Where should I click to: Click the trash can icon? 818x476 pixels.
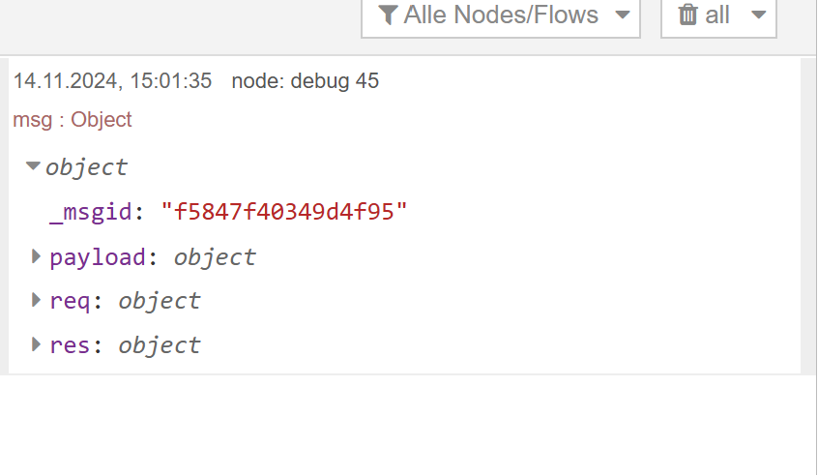tap(688, 15)
